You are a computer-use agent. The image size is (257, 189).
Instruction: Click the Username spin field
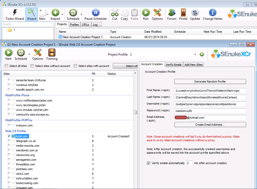(x=210, y=104)
